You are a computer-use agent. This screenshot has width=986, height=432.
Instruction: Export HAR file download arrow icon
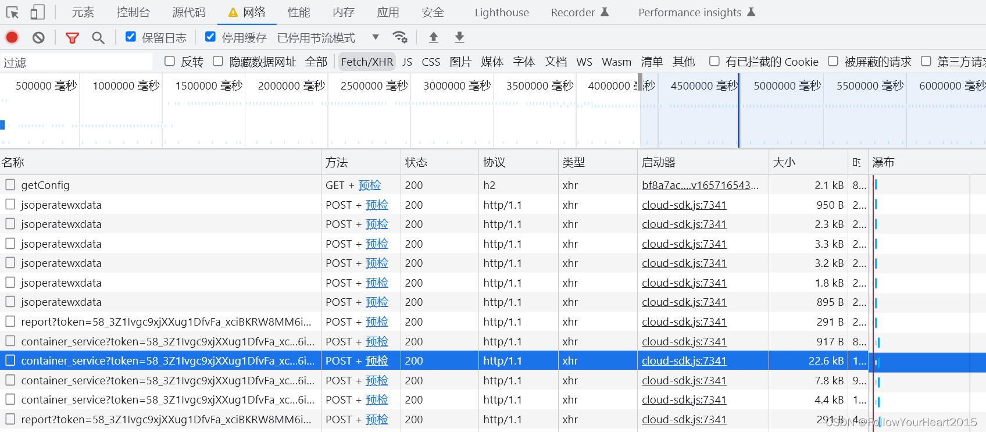pyautogui.click(x=459, y=37)
